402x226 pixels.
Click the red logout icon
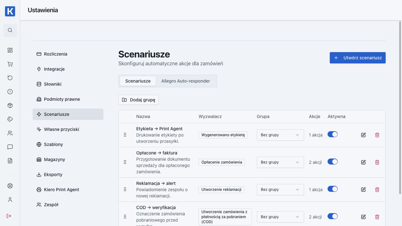click(9, 216)
